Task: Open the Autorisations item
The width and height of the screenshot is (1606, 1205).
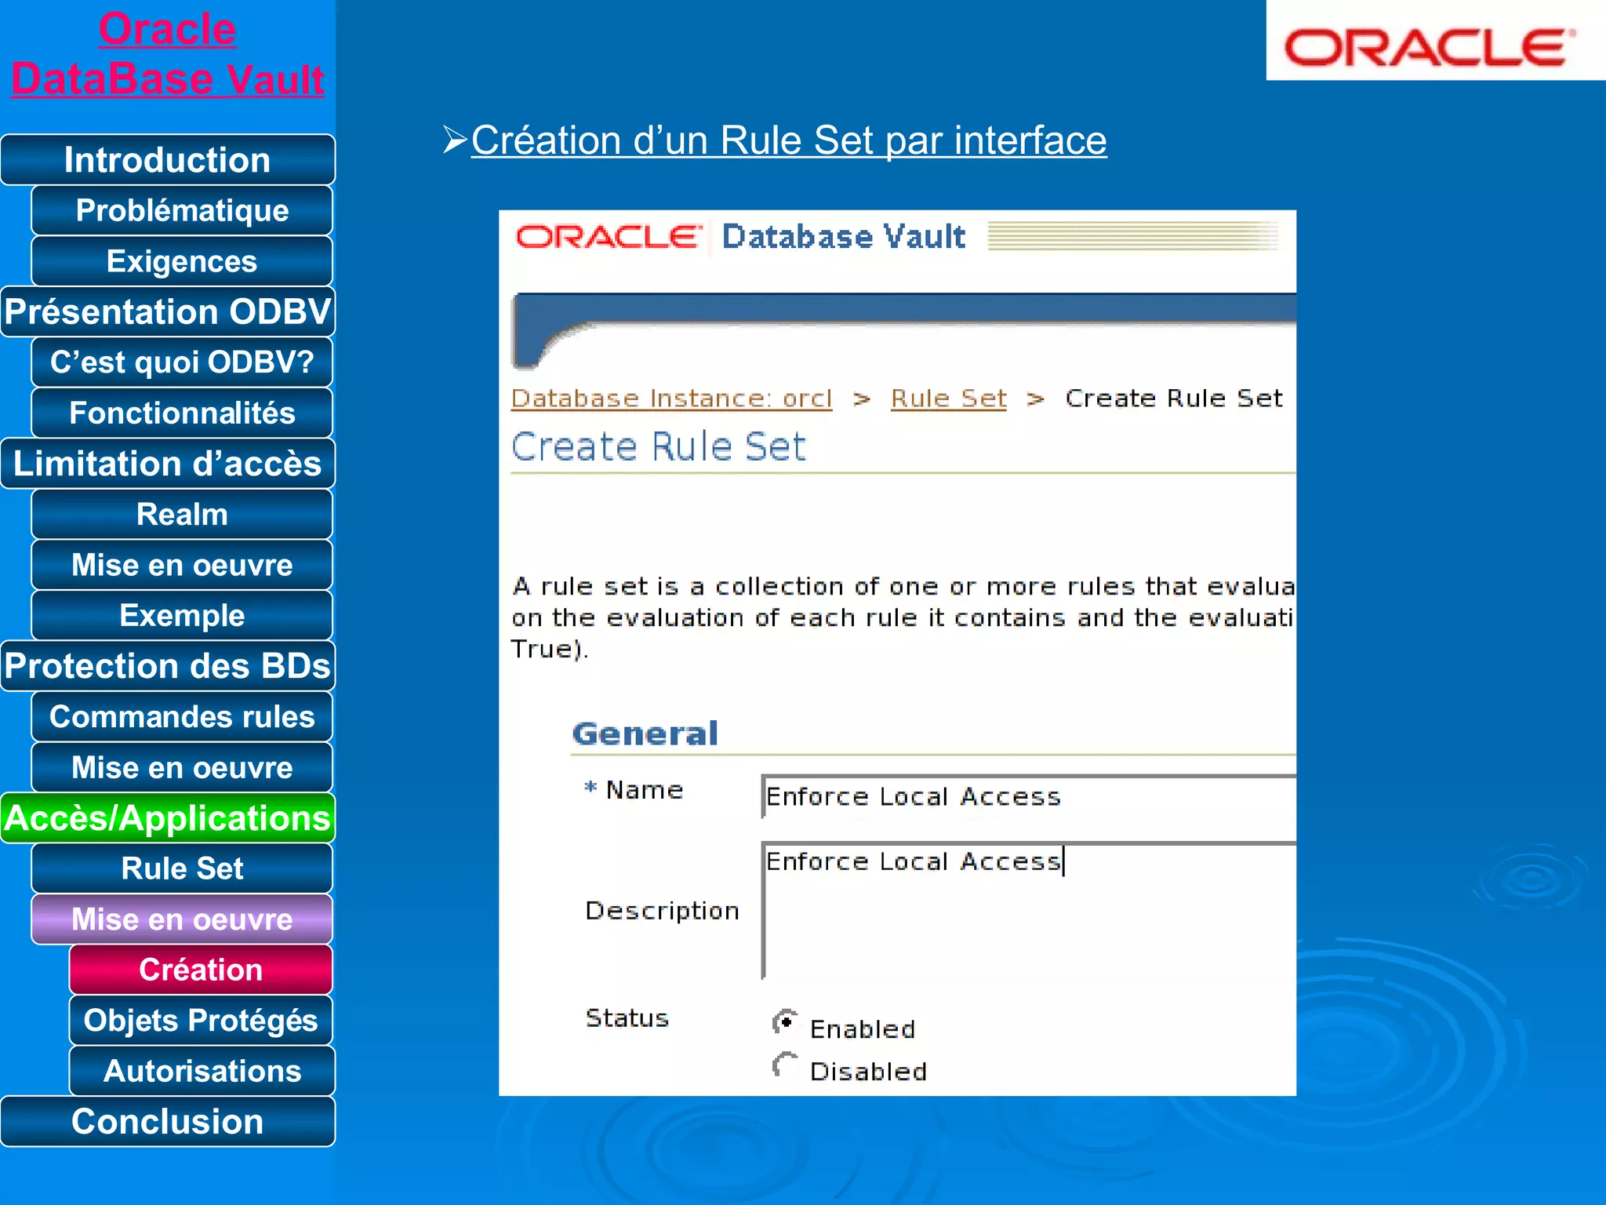Action: [x=201, y=1071]
